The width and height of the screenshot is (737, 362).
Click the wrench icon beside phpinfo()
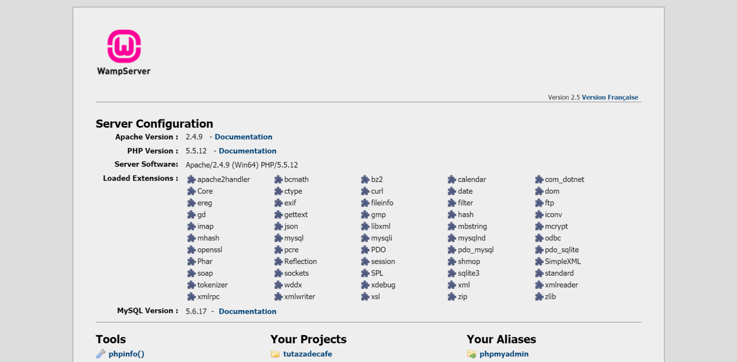[x=100, y=354]
